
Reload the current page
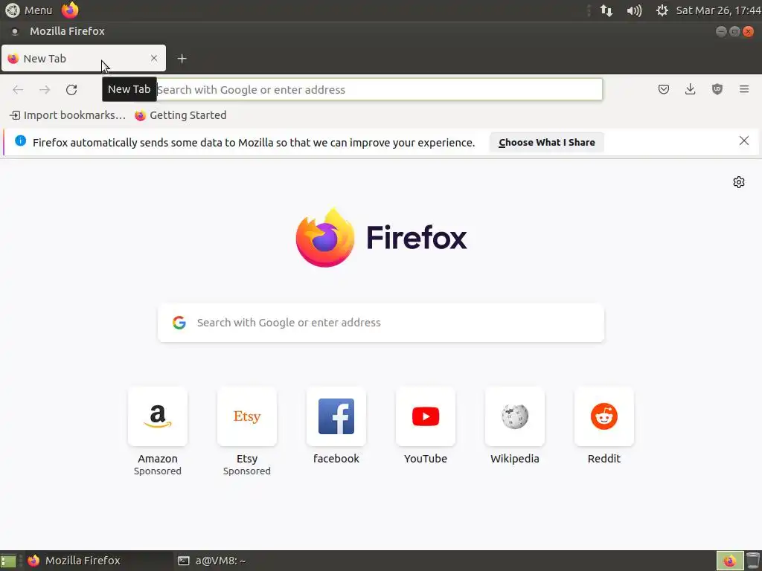(71, 90)
